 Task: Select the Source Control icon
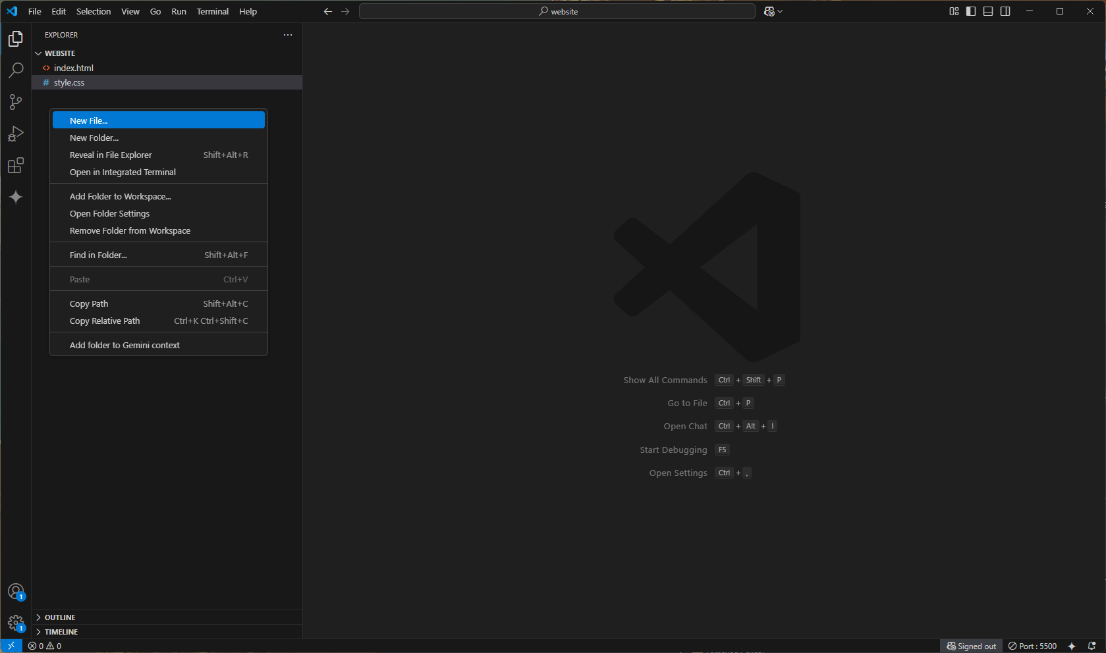[x=15, y=102]
